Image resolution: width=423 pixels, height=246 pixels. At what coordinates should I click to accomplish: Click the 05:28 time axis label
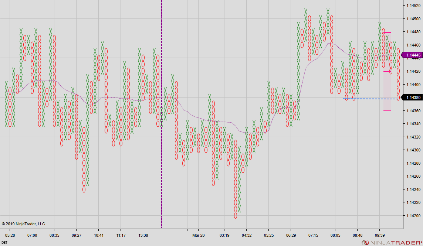(9, 235)
